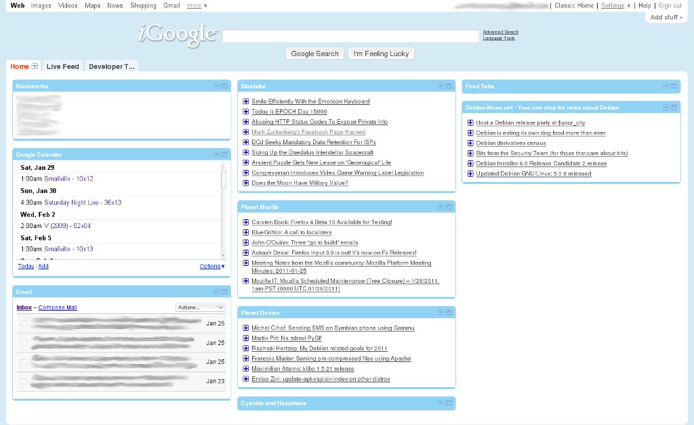
Task: Go to Shopping in top navigation
Action: pos(143,5)
